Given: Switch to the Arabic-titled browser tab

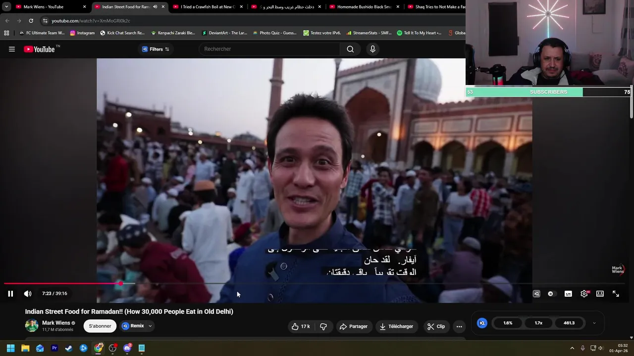Looking at the screenshot, I should point(286,7).
